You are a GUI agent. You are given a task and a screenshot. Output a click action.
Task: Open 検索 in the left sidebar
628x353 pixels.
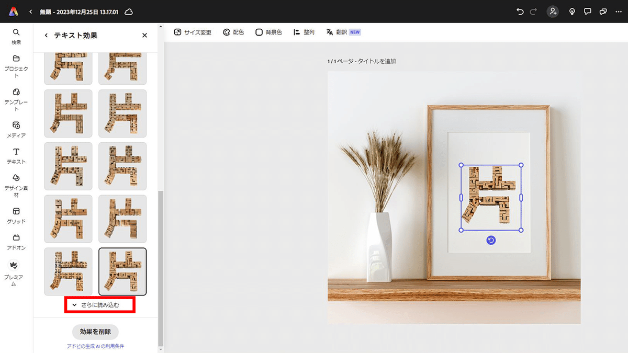click(16, 36)
